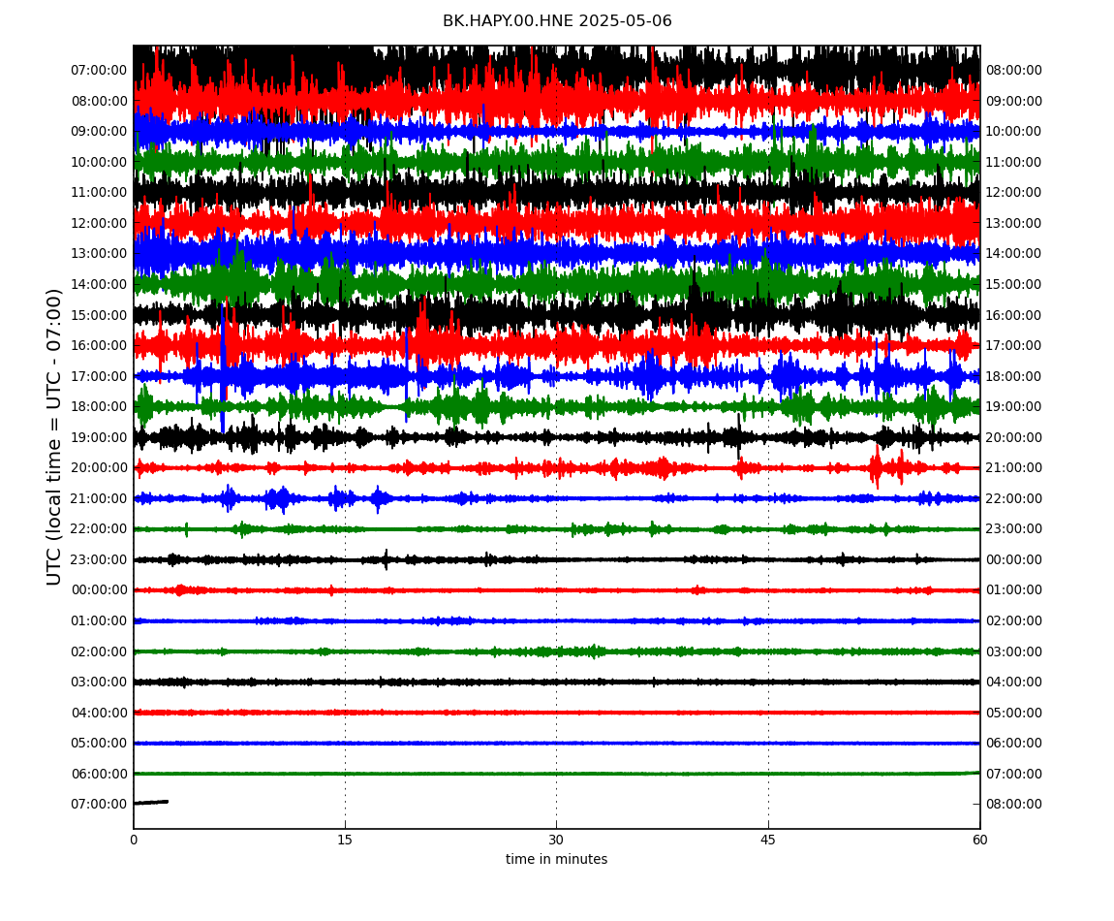Click the right-side 04:00:00 label

pos(1014,683)
